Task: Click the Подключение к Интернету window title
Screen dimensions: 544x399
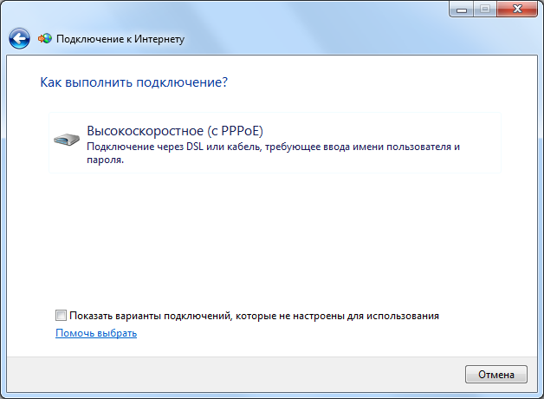Action: click(120, 39)
